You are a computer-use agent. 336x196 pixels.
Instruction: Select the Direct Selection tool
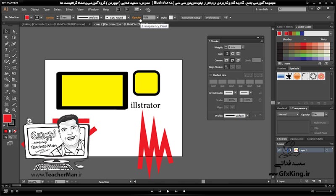click(x=14, y=31)
